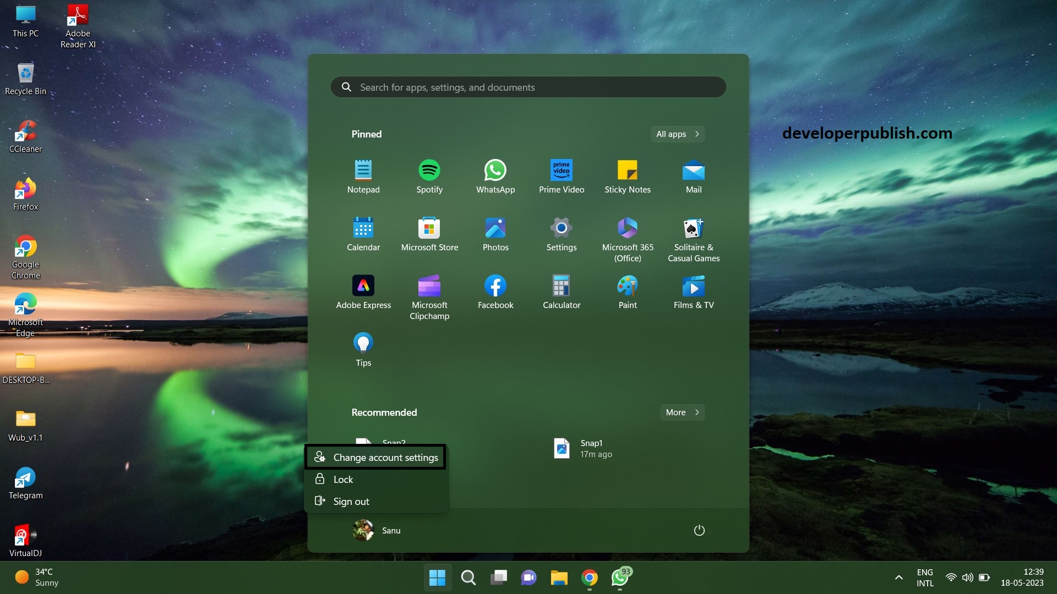
Task: Open Google Chrome from the taskbar
Action: (x=589, y=577)
